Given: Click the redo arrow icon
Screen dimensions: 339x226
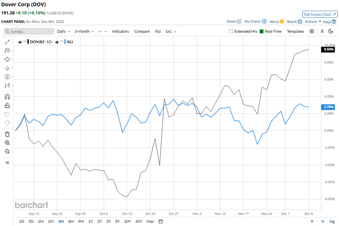Looking at the screenshot, I should [7, 123].
